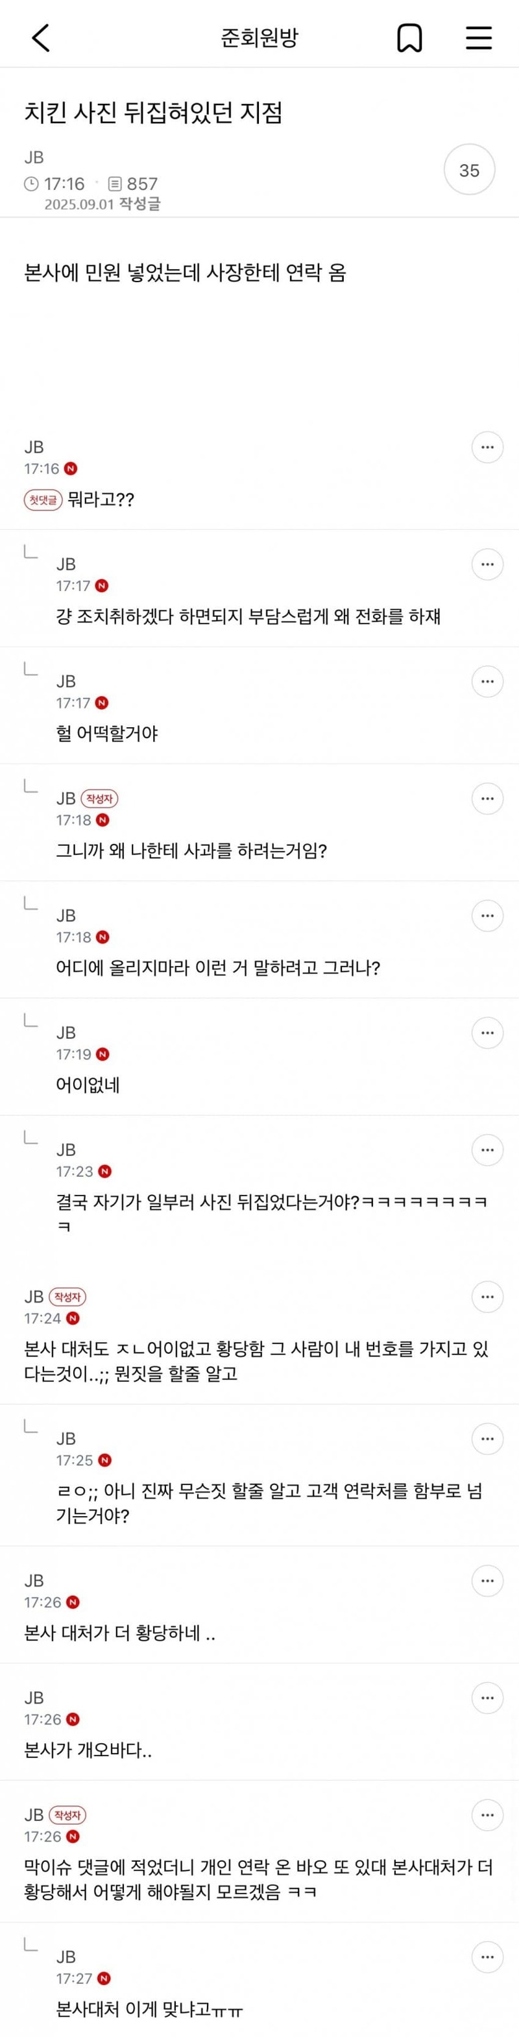This screenshot has height=2037, width=519.
Task: Open the 35 comments count bubble
Action: coord(469,170)
